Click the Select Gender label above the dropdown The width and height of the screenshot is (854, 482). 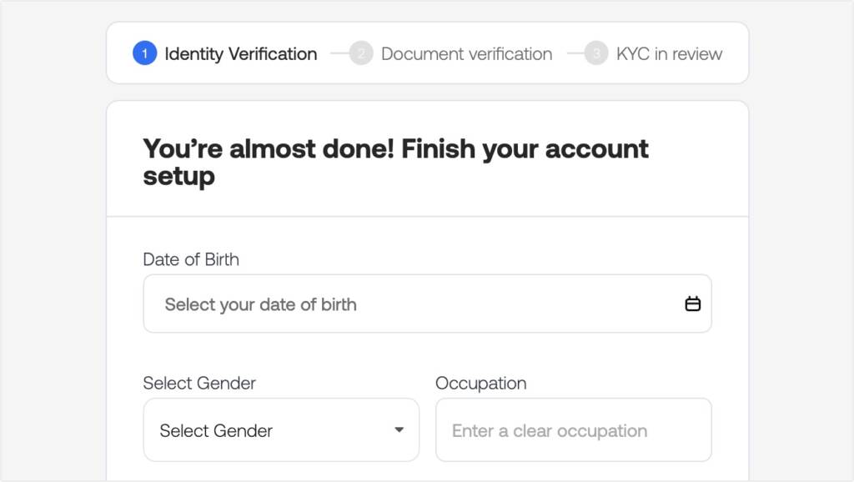pos(199,383)
